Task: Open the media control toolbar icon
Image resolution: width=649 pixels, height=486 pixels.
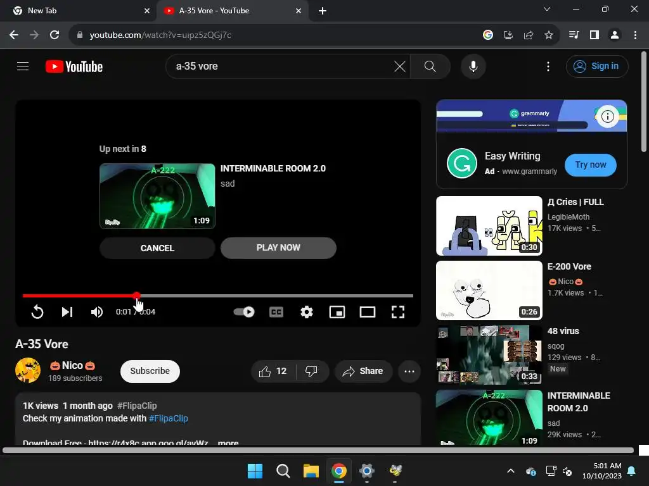Action: click(x=574, y=35)
